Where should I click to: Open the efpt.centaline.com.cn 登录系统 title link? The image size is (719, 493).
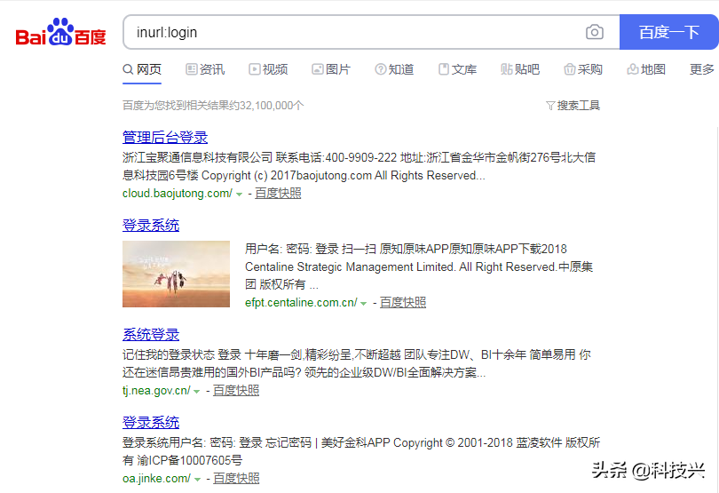[x=151, y=226]
